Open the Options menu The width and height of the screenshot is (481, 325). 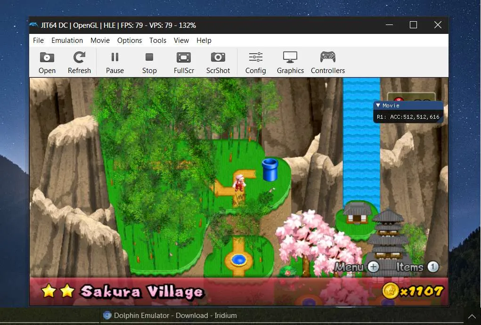pyautogui.click(x=130, y=41)
